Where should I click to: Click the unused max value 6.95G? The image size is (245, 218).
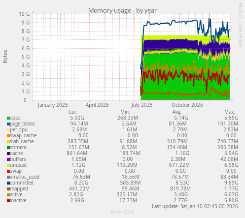[231, 165]
